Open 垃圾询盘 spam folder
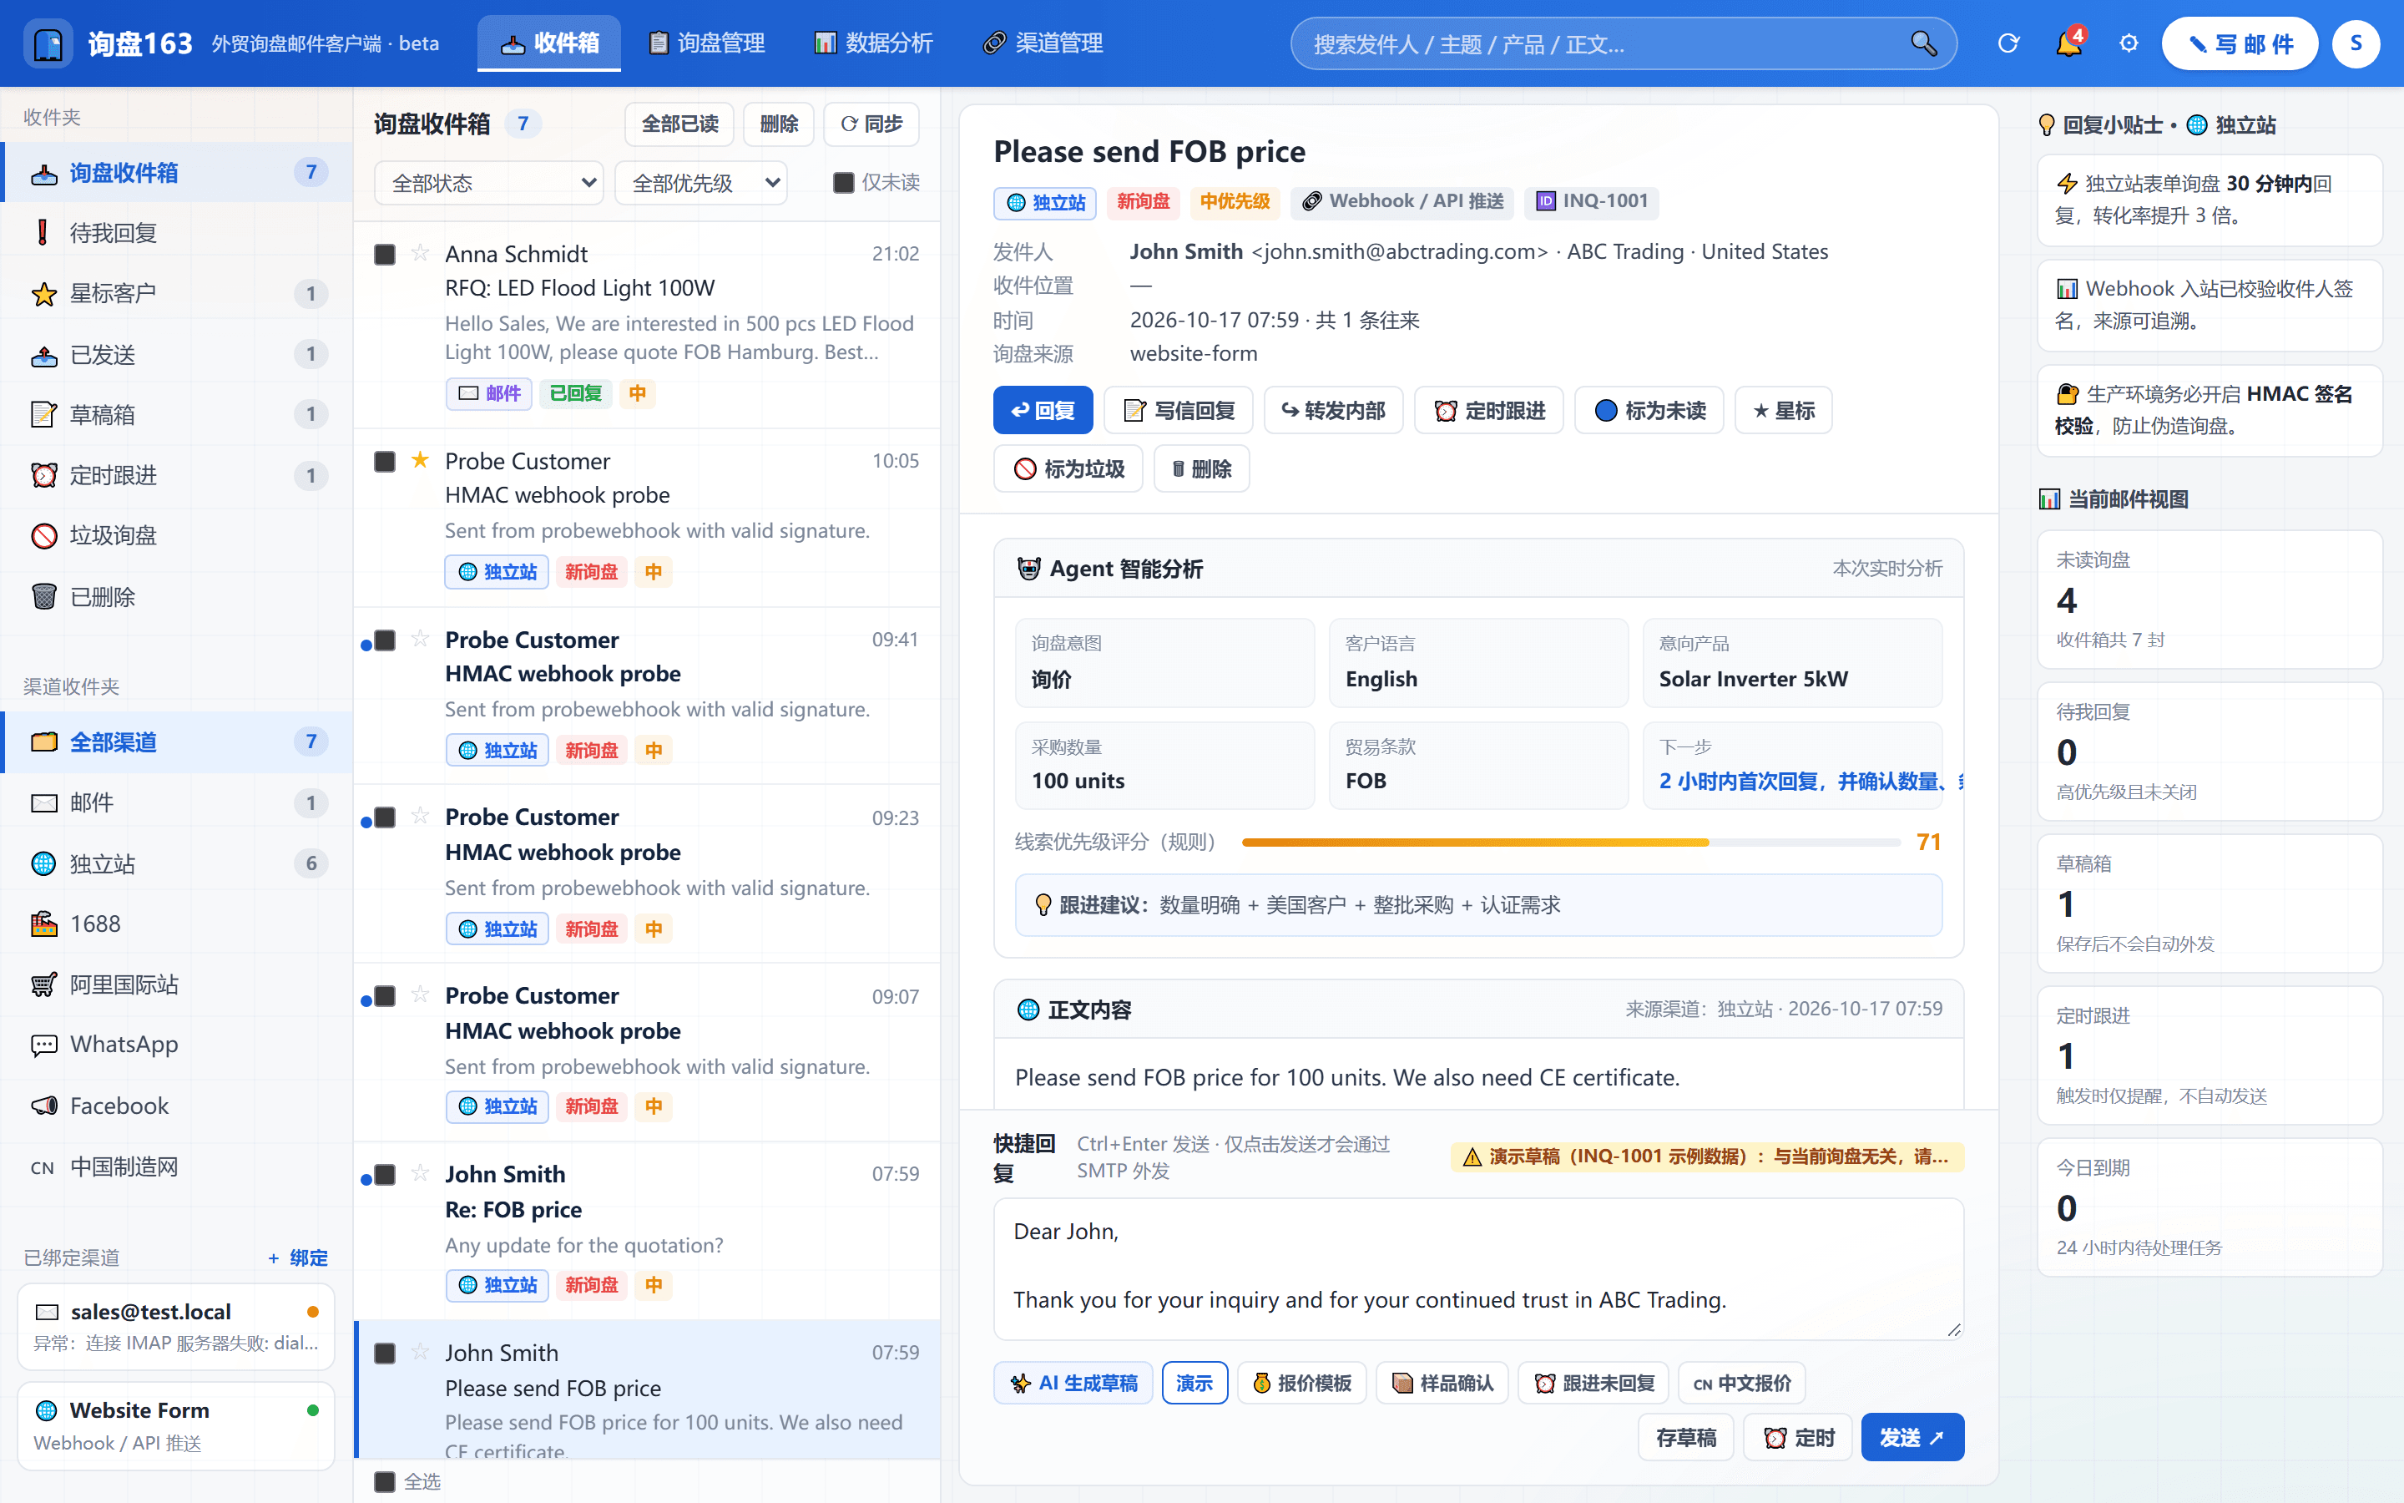Image resolution: width=2404 pixels, height=1503 pixels. 177,536
